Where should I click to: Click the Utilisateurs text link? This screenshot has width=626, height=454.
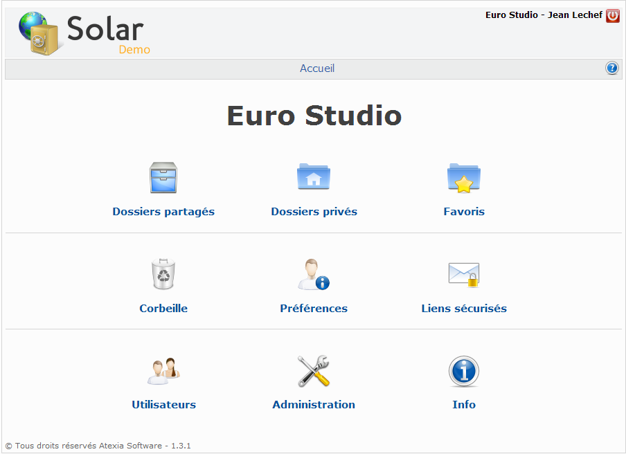point(163,405)
